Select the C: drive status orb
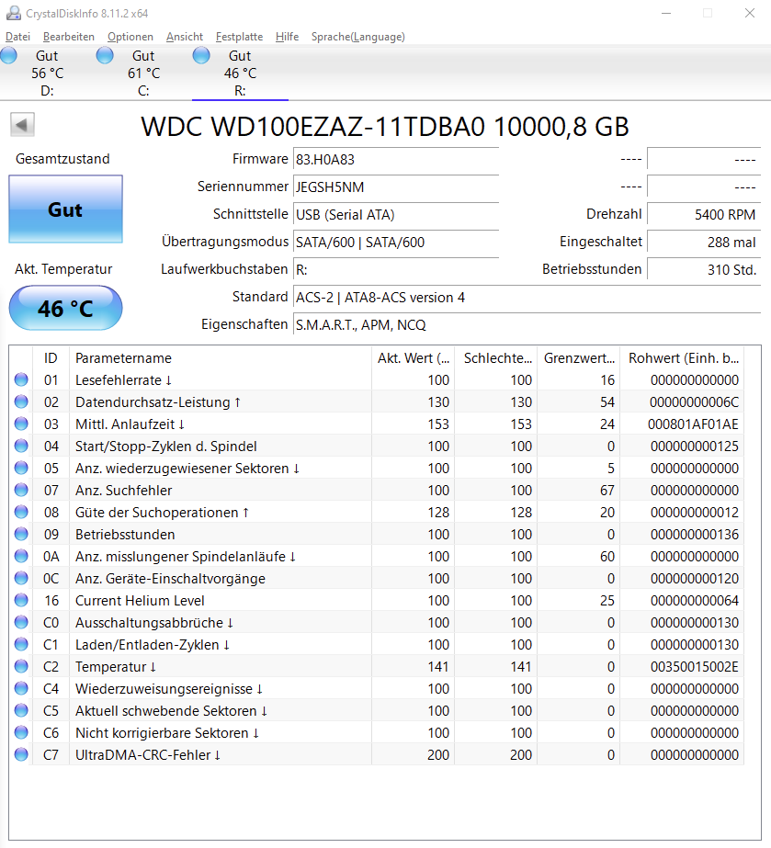 (x=105, y=55)
